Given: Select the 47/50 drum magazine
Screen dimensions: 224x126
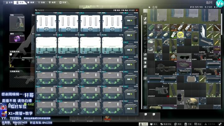Looking at the screenshot, I should pyautogui.click(x=195, y=38).
